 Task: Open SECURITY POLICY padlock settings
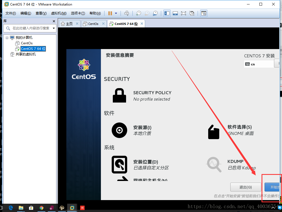coord(119,95)
